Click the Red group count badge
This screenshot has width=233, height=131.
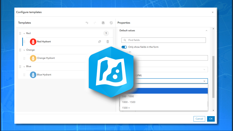point(106,33)
